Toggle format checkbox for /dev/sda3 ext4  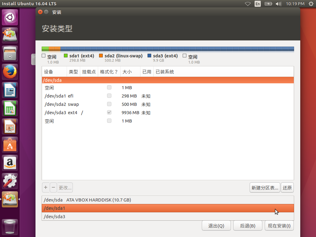pos(109,112)
